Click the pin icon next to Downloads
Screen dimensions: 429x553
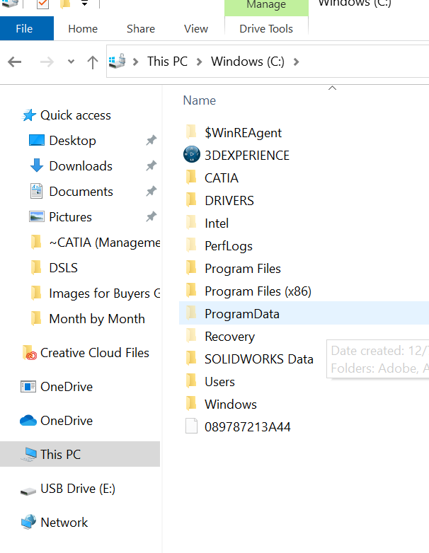coord(151,165)
